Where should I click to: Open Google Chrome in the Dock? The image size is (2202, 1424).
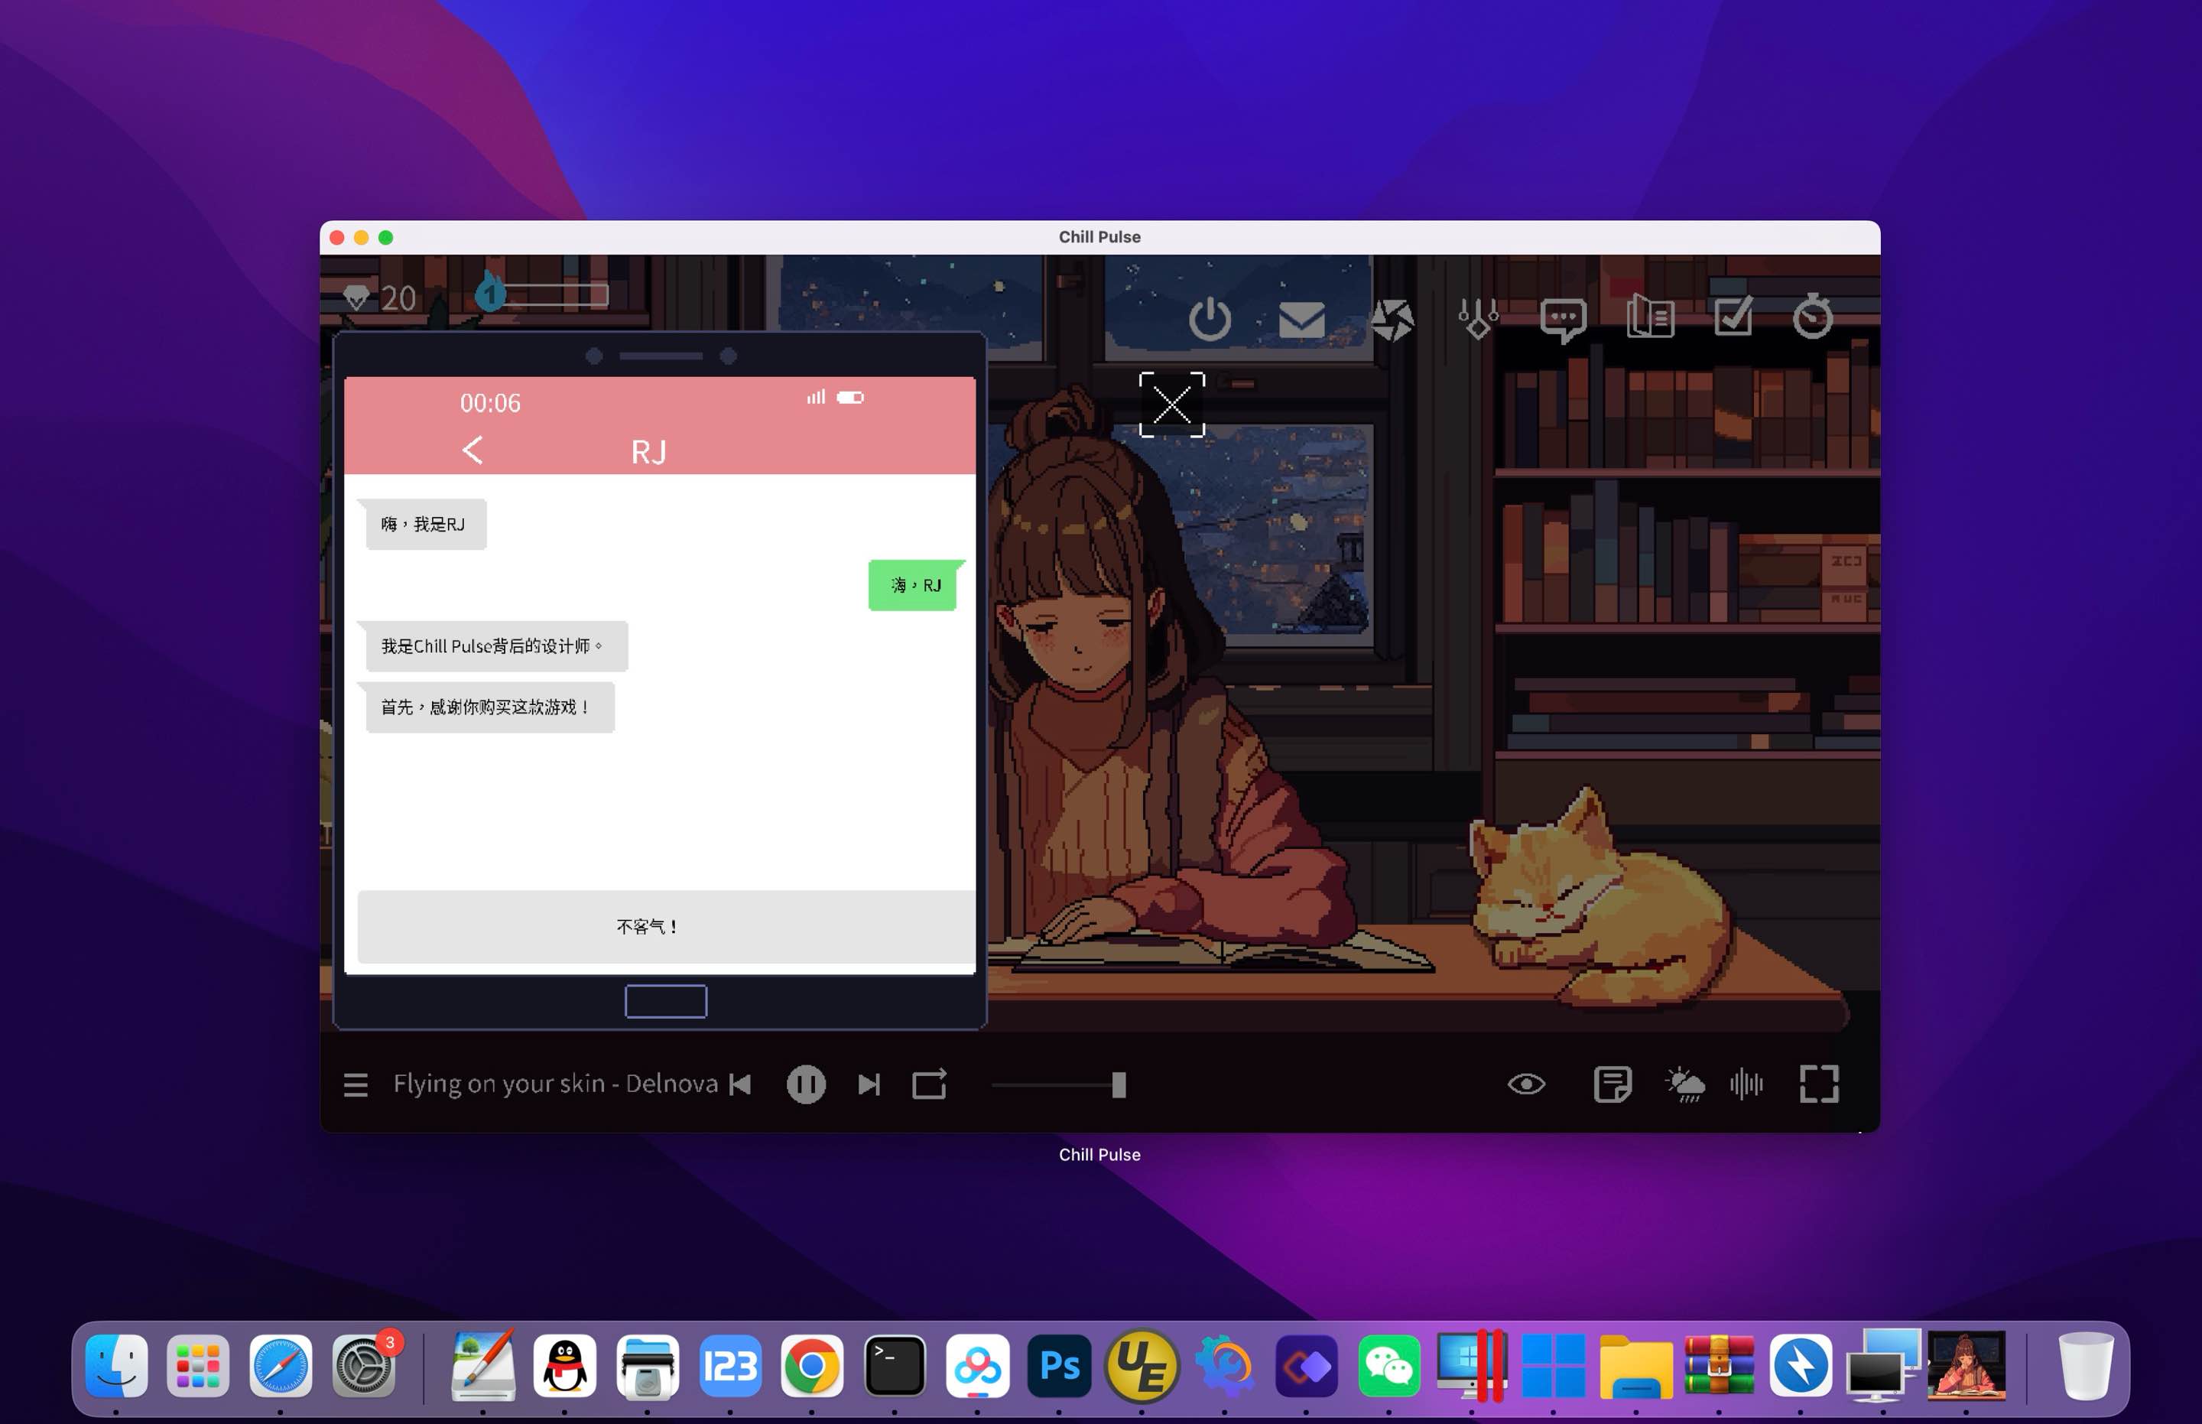point(812,1365)
